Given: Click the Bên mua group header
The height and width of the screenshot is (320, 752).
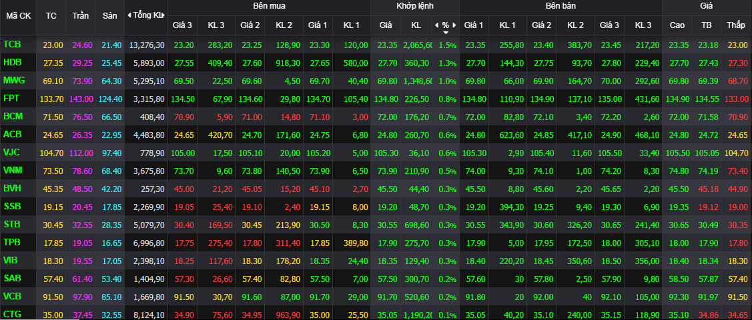Looking at the screenshot, I should point(269,6).
